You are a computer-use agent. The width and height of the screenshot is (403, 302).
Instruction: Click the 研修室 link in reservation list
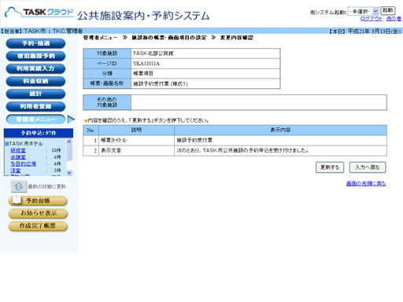(x=18, y=150)
